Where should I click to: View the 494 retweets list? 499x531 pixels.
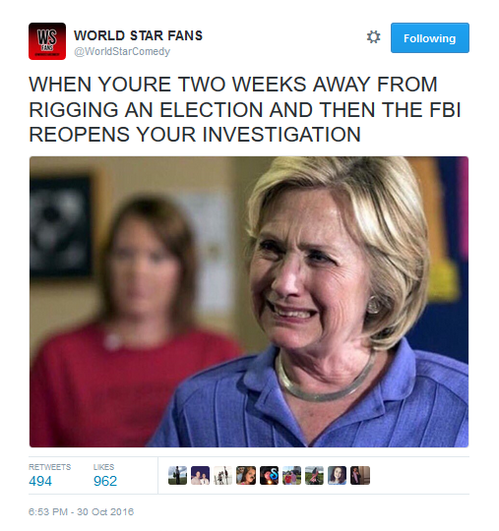click(40, 481)
